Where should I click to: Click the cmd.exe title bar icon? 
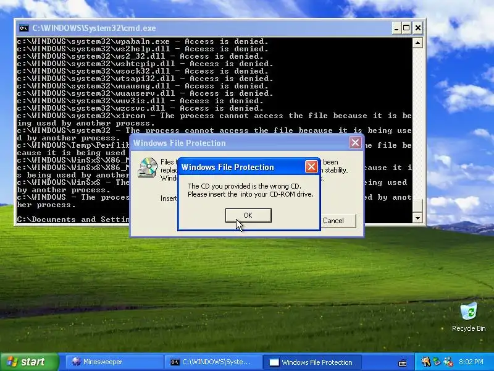23,28
